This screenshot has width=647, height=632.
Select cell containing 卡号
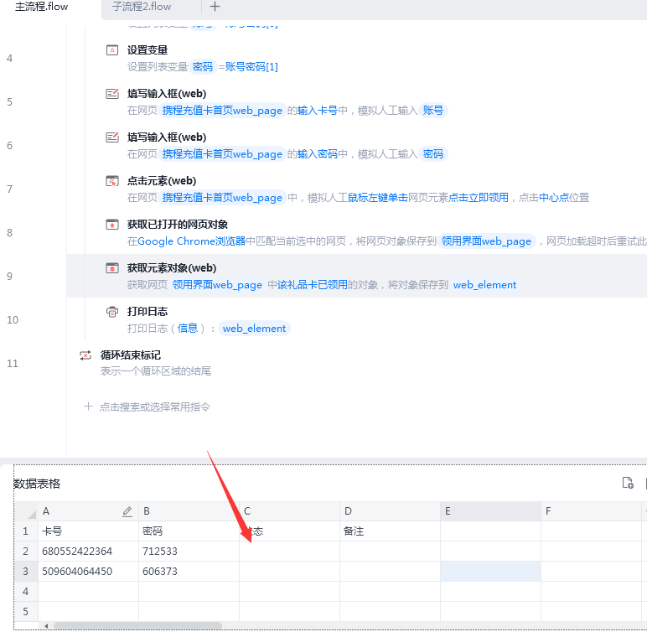(x=88, y=531)
